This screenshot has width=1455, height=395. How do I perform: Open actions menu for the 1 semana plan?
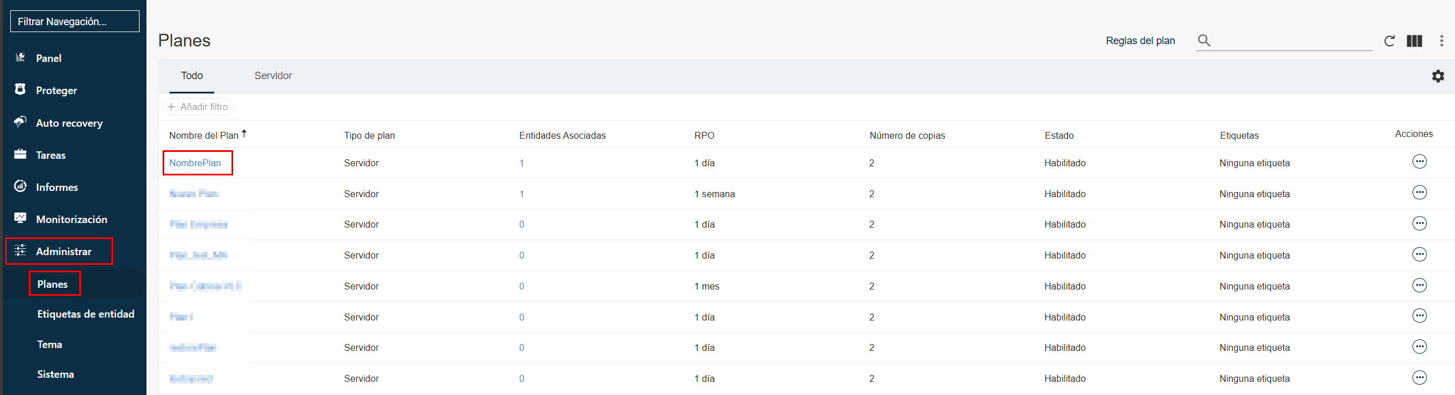click(1419, 193)
